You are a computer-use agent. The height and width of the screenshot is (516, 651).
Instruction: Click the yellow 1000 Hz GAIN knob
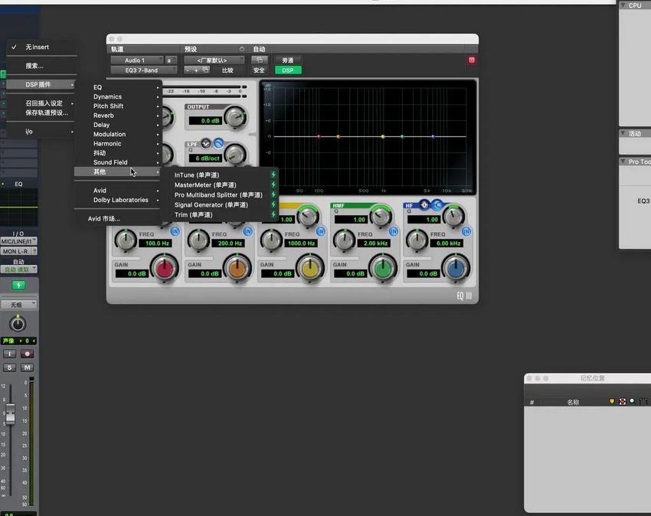(x=309, y=269)
